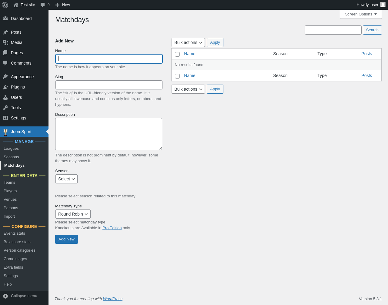Open Settings sliders icon
Screen dimensions: 388x305
(x=5, y=118)
